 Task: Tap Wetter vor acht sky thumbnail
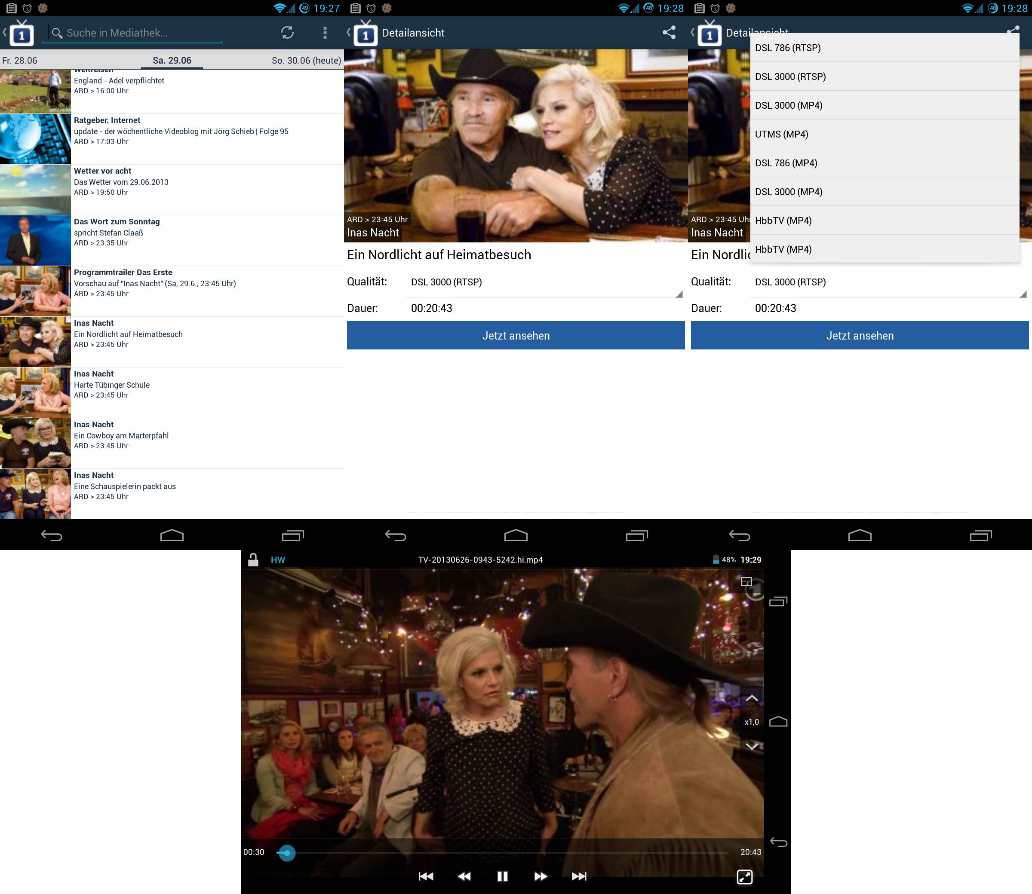coord(35,190)
